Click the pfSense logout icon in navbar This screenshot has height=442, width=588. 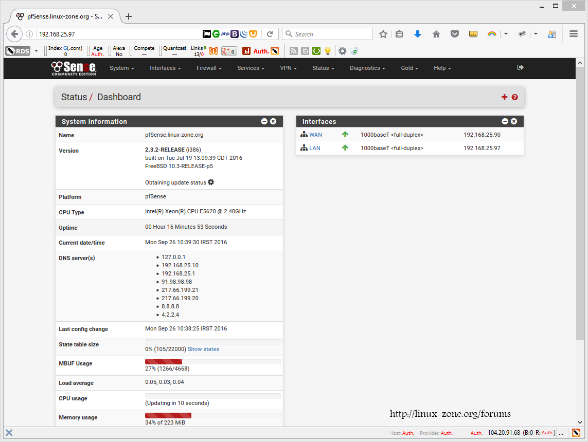(x=520, y=67)
